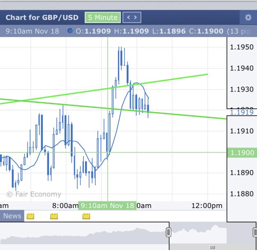The image size is (257, 250).
Task: Click the 1.1940 price axis label
Action: point(242,68)
